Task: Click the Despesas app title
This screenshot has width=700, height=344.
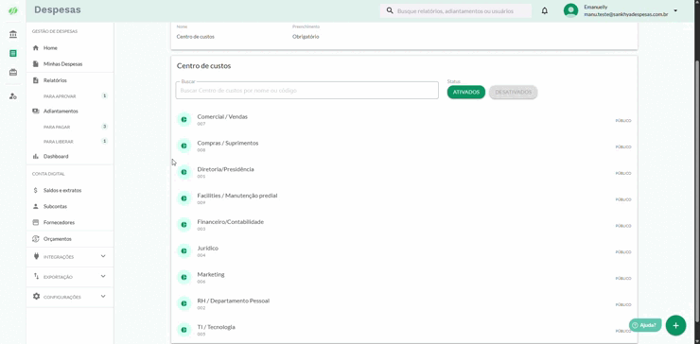Action: [x=58, y=9]
